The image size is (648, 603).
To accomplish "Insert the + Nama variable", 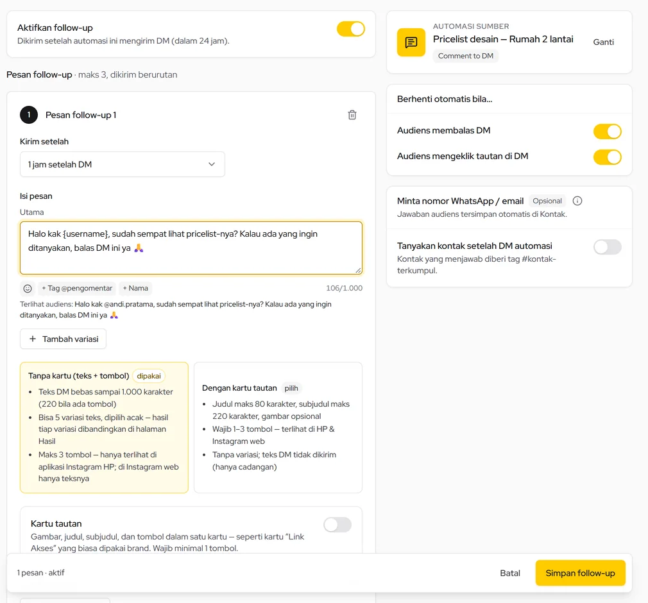I will pyautogui.click(x=135, y=289).
